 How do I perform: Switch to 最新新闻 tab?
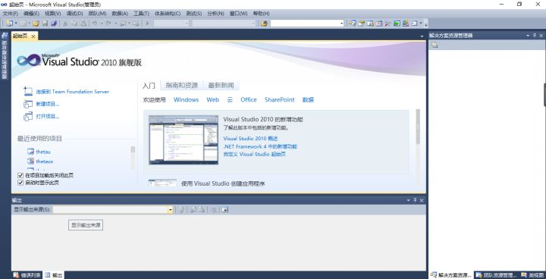(221, 86)
